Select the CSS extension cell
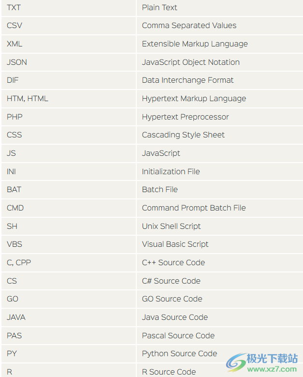This screenshot has height=377, width=303. pyautogui.click(x=69, y=135)
